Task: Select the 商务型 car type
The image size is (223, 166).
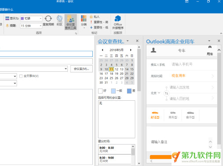Action: (x=173, y=115)
